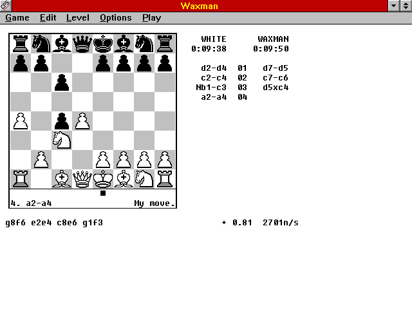Image resolution: width=412 pixels, height=309 pixels.
Task: Select the black pawn on c4
Action: (x=62, y=121)
